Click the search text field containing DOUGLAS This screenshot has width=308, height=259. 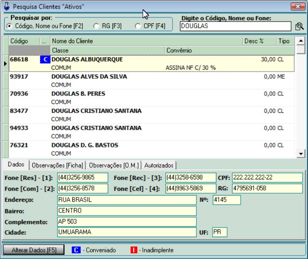(x=235, y=26)
